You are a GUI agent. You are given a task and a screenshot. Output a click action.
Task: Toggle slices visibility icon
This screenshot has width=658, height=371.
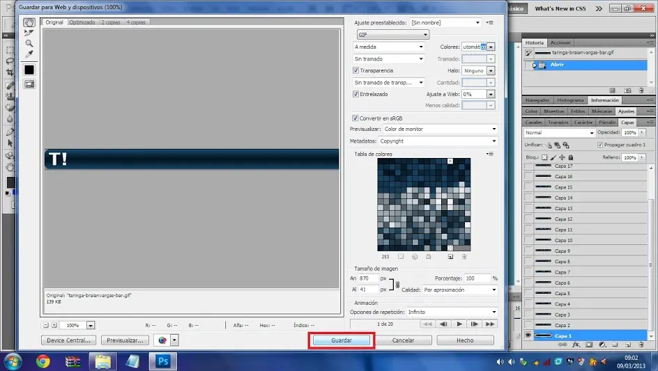click(x=29, y=84)
